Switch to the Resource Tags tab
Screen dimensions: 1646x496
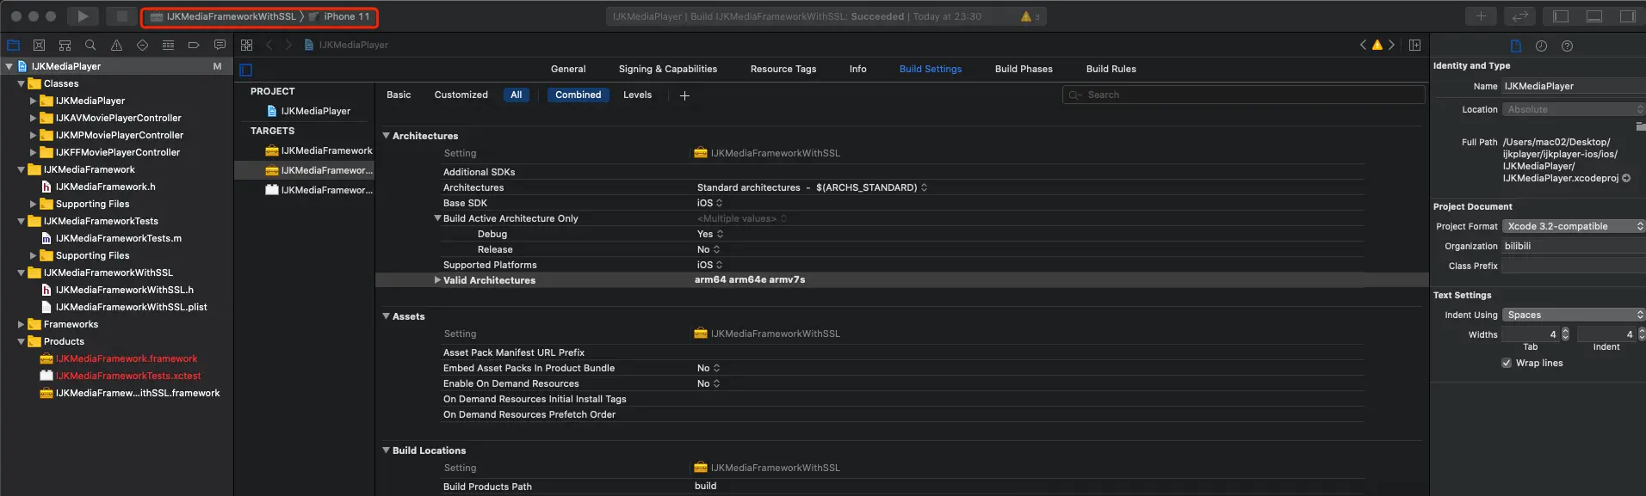pyautogui.click(x=783, y=69)
